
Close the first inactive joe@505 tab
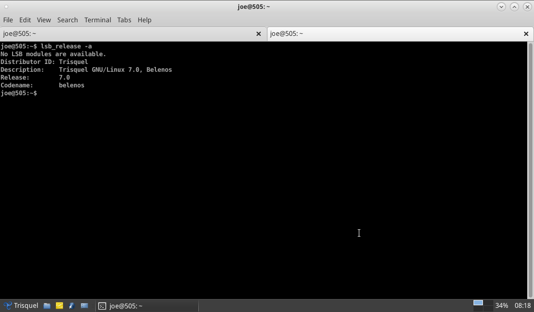pyautogui.click(x=259, y=34)
